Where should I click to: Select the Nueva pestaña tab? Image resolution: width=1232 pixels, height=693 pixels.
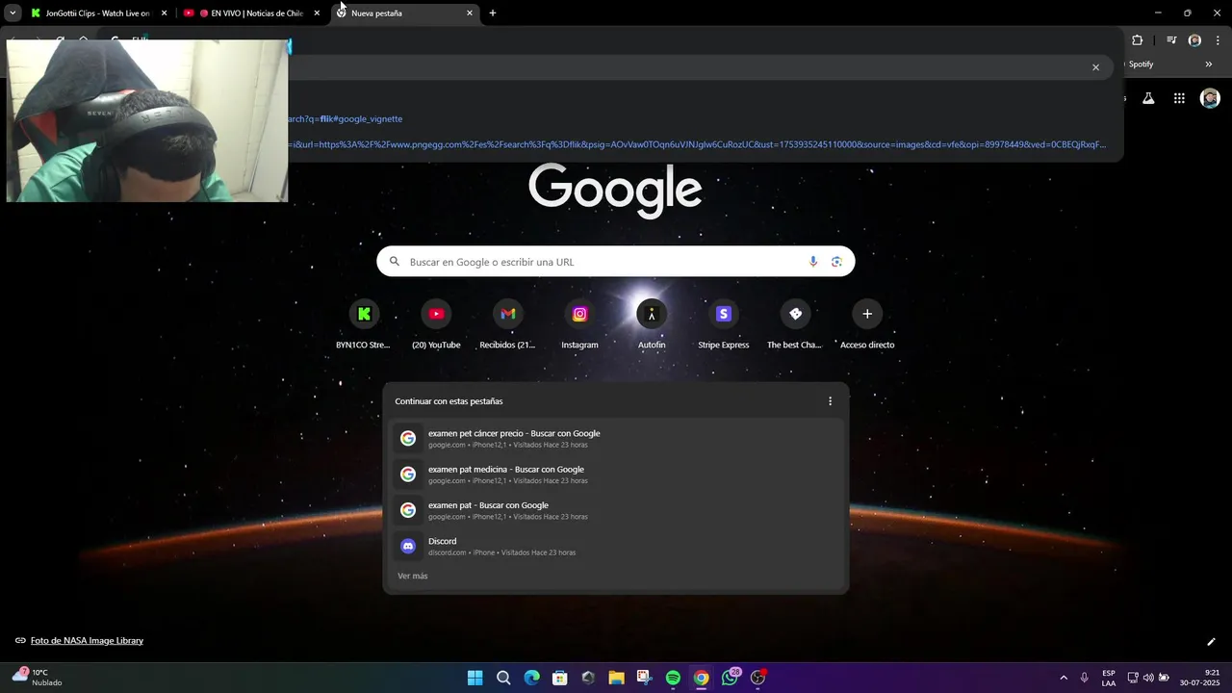point(404,13)
